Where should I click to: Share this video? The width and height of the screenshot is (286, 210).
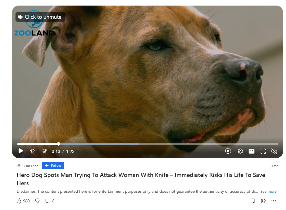[263, 201]
